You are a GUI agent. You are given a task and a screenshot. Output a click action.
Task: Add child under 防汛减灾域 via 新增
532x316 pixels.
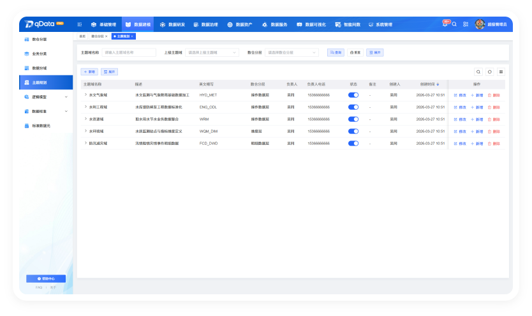point(477,144)
